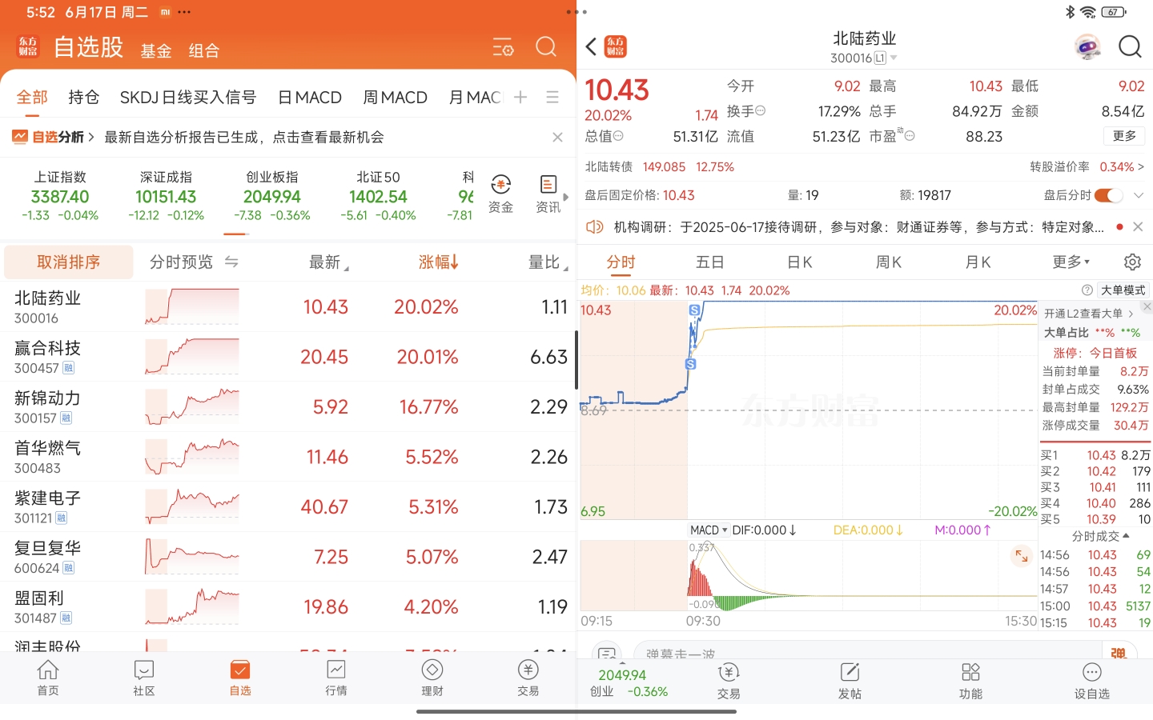1153x720 pixels.
Task: Tap 设自选 watchlist setting icon
Action: click(x=1092, y=681)
